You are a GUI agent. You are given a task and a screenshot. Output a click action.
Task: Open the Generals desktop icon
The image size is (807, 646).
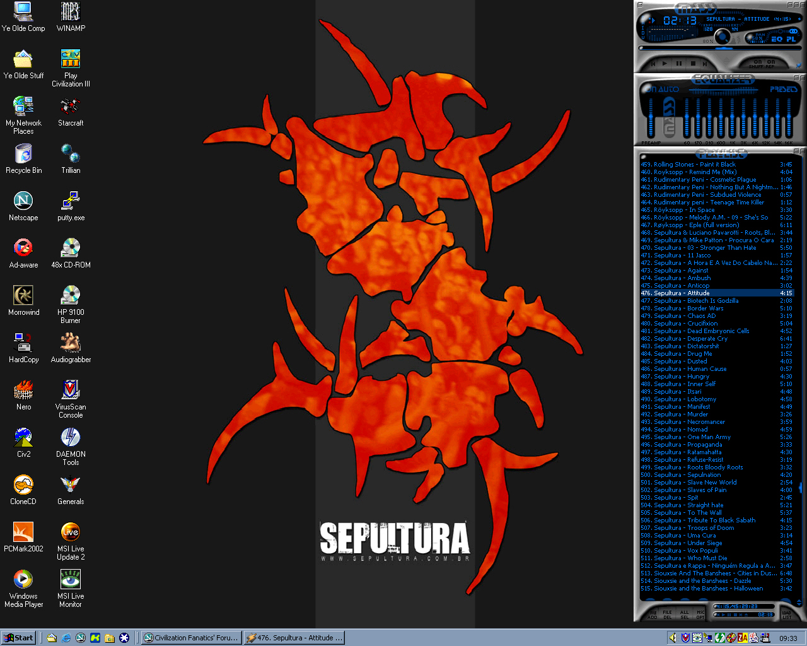point(71,490)
